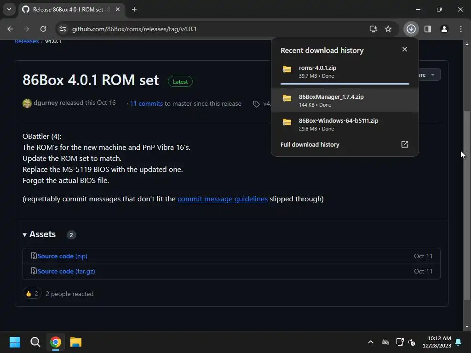This screenshot has height=353, width=471.
Task: Click folder icon of 86Box-Windows-64-b5111.zip
Action: coord(287,122)
